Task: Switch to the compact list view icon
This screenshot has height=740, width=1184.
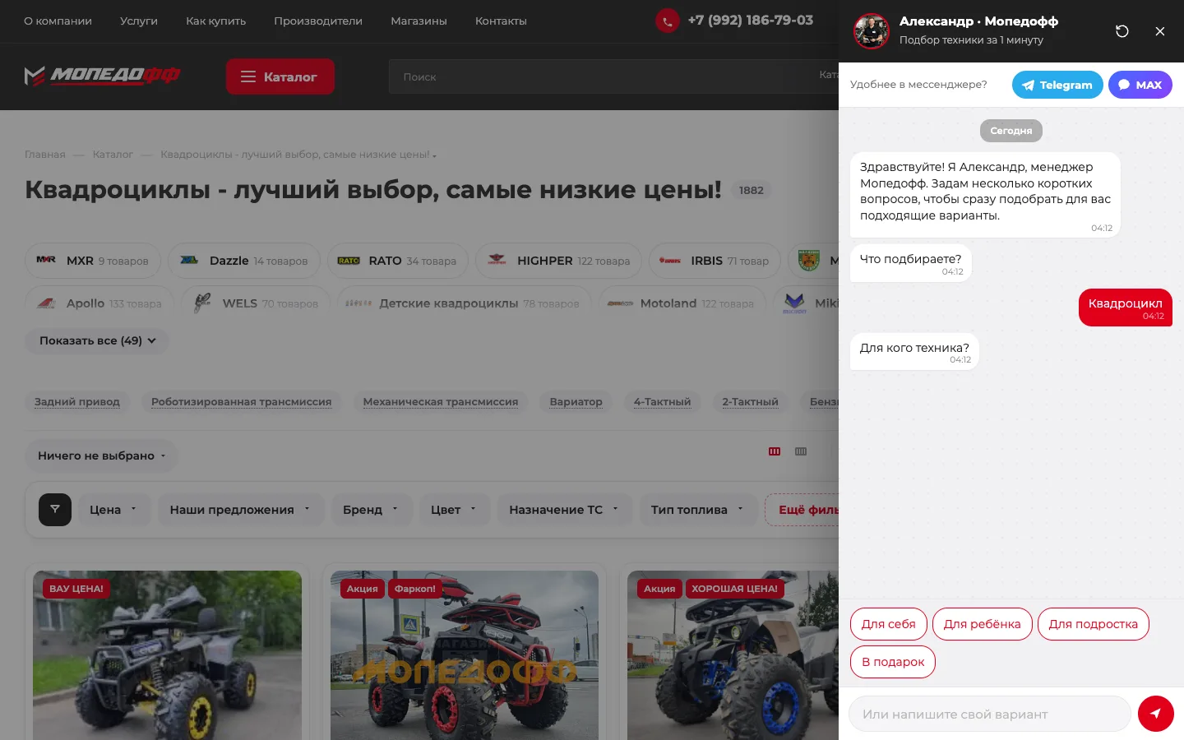Action: pyautogui.click(x=801, y=451)
